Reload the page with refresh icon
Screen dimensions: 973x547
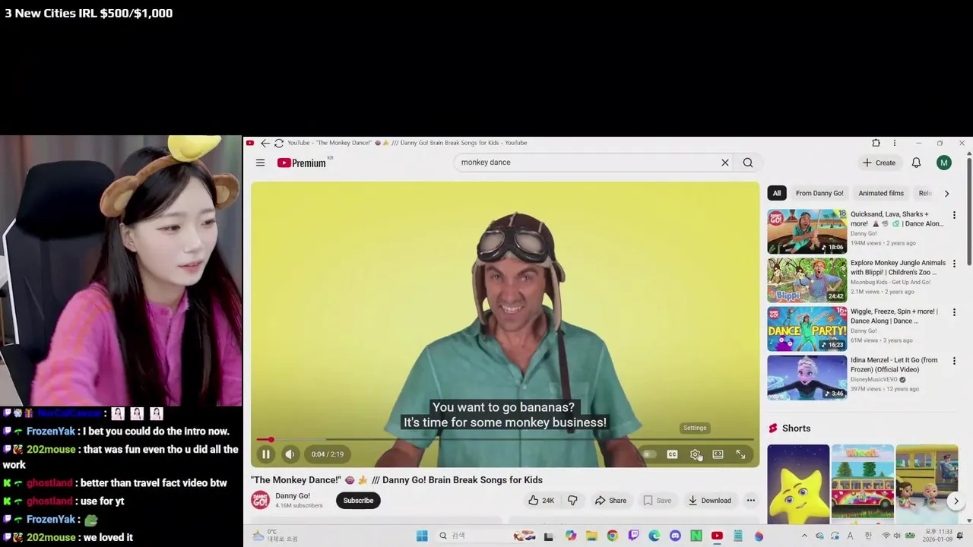[x=279, y=143]
